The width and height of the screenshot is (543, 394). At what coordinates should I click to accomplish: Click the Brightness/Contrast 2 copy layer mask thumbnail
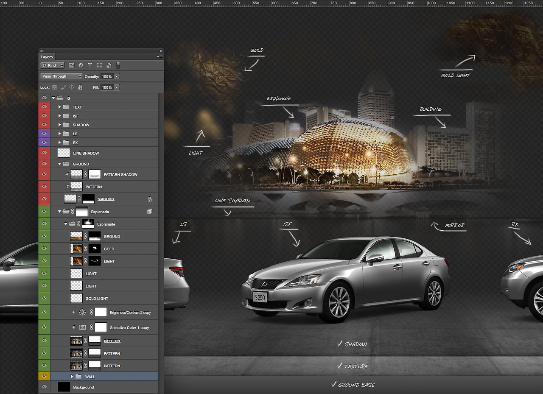coord(101,313)
